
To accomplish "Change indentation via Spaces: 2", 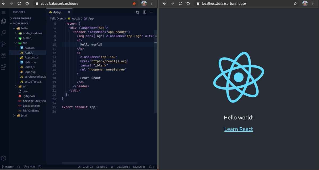I will pyautogui.click(x=102, y=167).
